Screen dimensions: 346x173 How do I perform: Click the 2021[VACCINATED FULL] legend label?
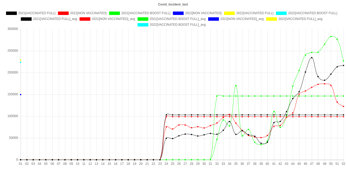[37, 13]
